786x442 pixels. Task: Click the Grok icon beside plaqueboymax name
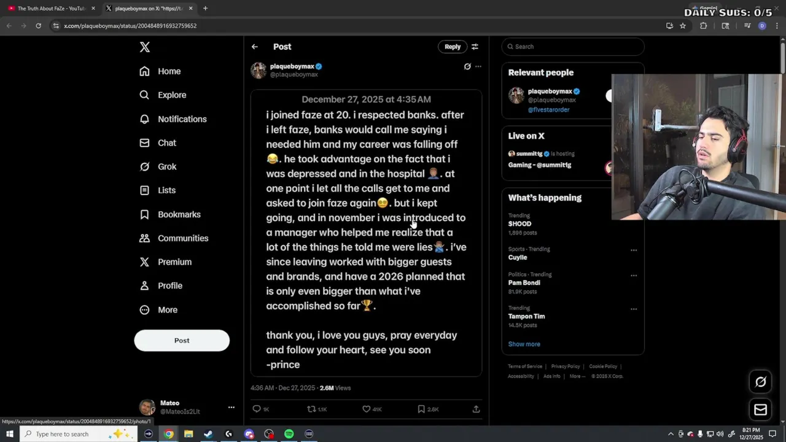click(x=467, y=66)
